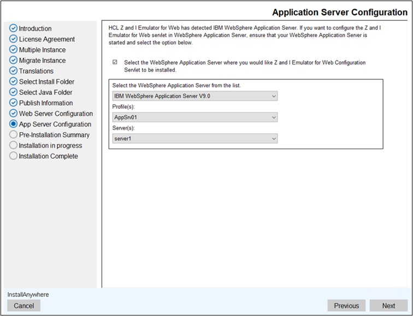The width and height of the screenshot is (413, 316).
Task: Click the Introduction step checkmark icon
Action: tap(14, 28)
